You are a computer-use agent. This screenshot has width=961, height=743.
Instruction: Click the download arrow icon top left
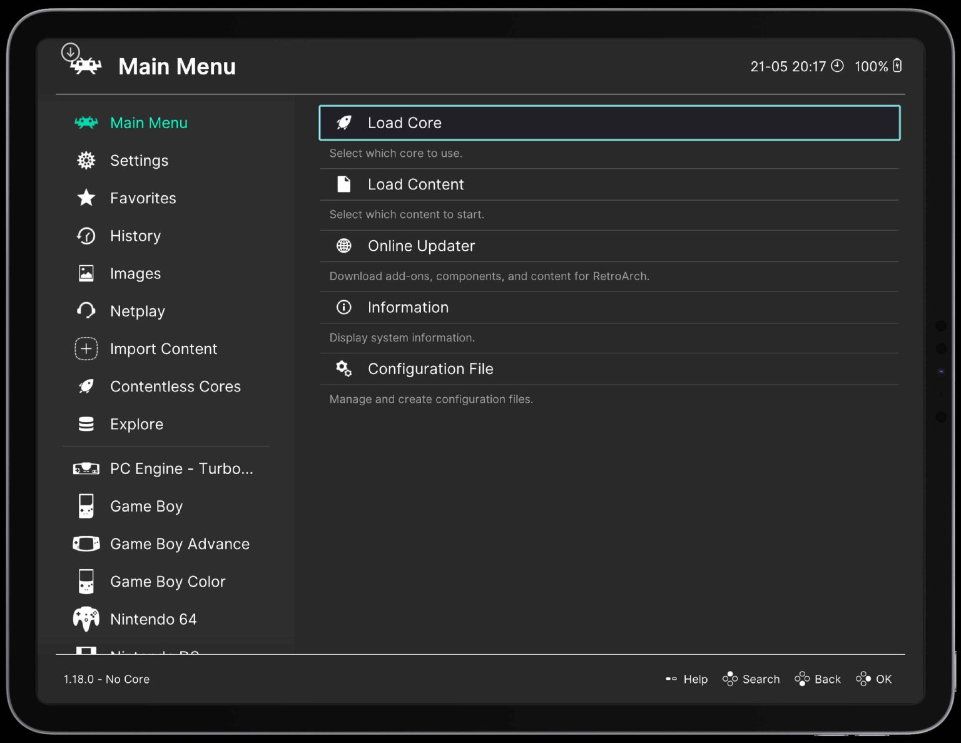70,53
